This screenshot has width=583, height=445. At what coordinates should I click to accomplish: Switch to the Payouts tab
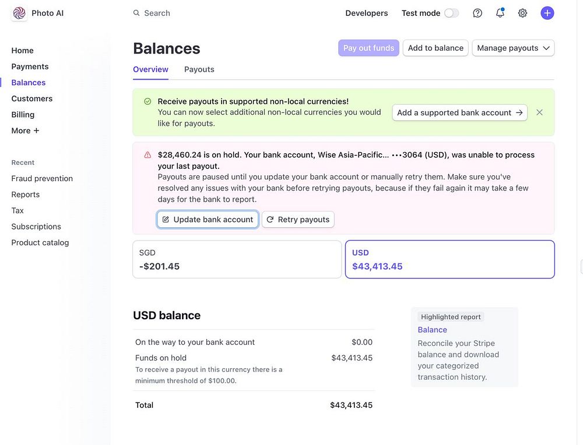pos(199,69)
